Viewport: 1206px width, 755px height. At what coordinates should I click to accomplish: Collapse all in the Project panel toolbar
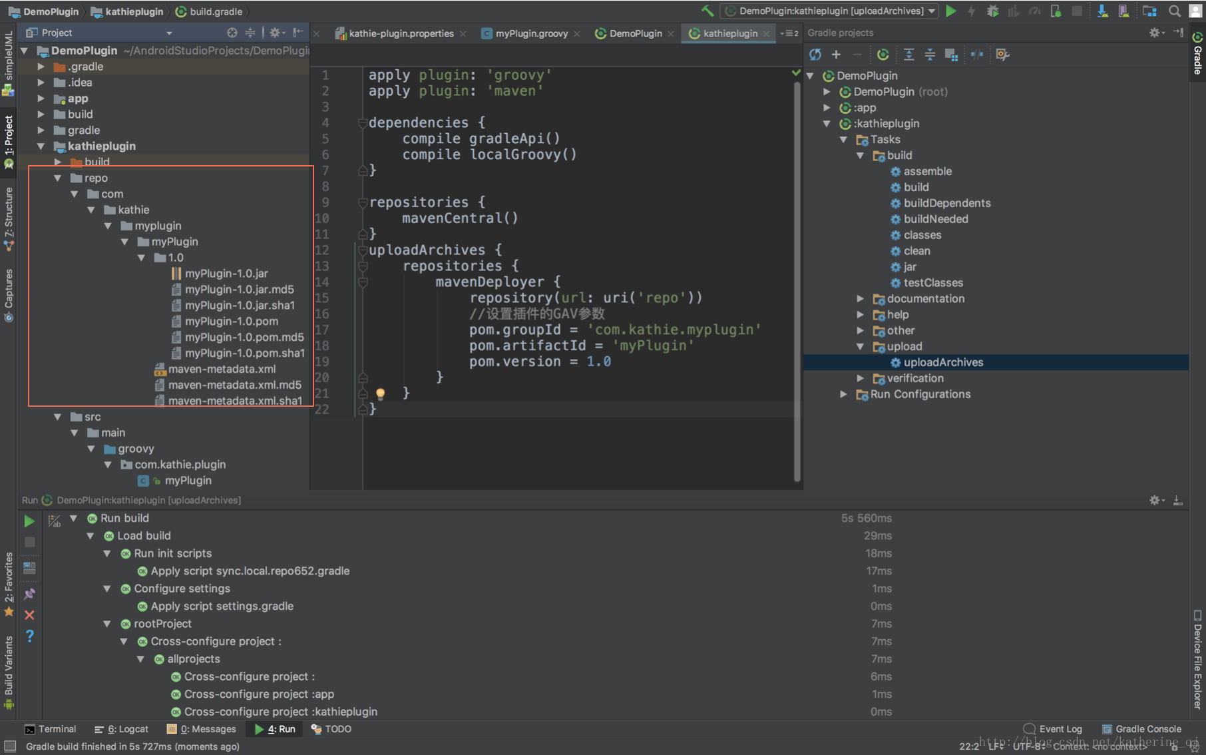coord(250,33)
